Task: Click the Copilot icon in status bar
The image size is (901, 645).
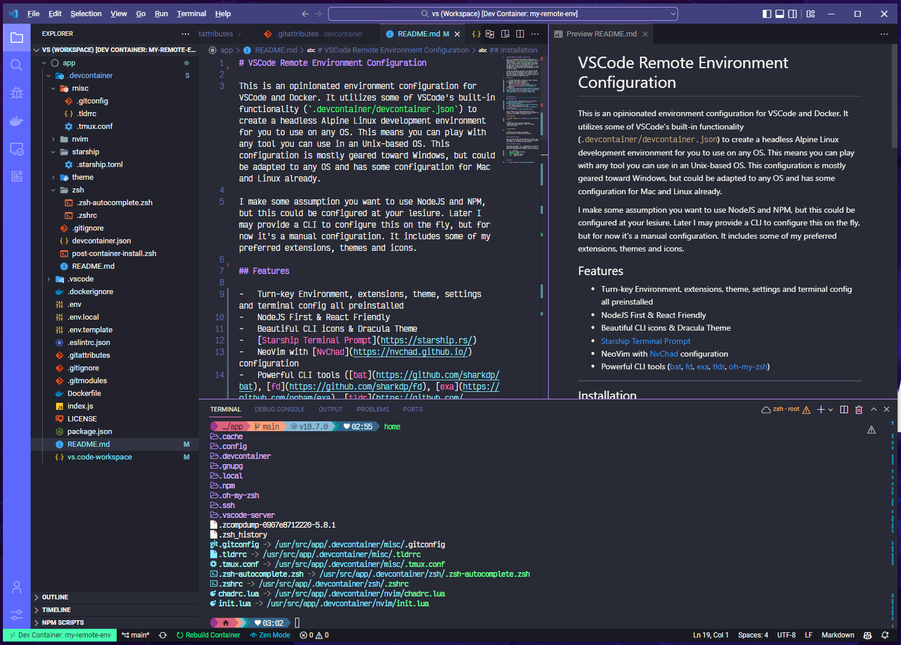Action: click(x=868, y=635)
